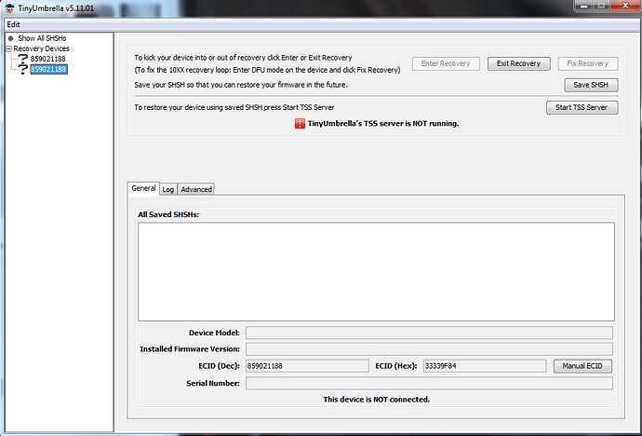
Task: Collapse the Recovery Devices tree node
Action: (8, 48)
